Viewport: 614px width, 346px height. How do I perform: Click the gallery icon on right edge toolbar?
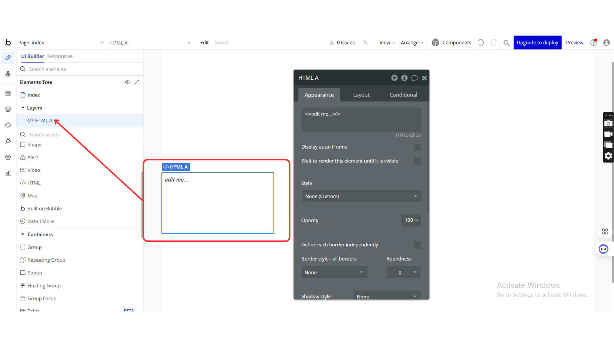click(608, 145)
